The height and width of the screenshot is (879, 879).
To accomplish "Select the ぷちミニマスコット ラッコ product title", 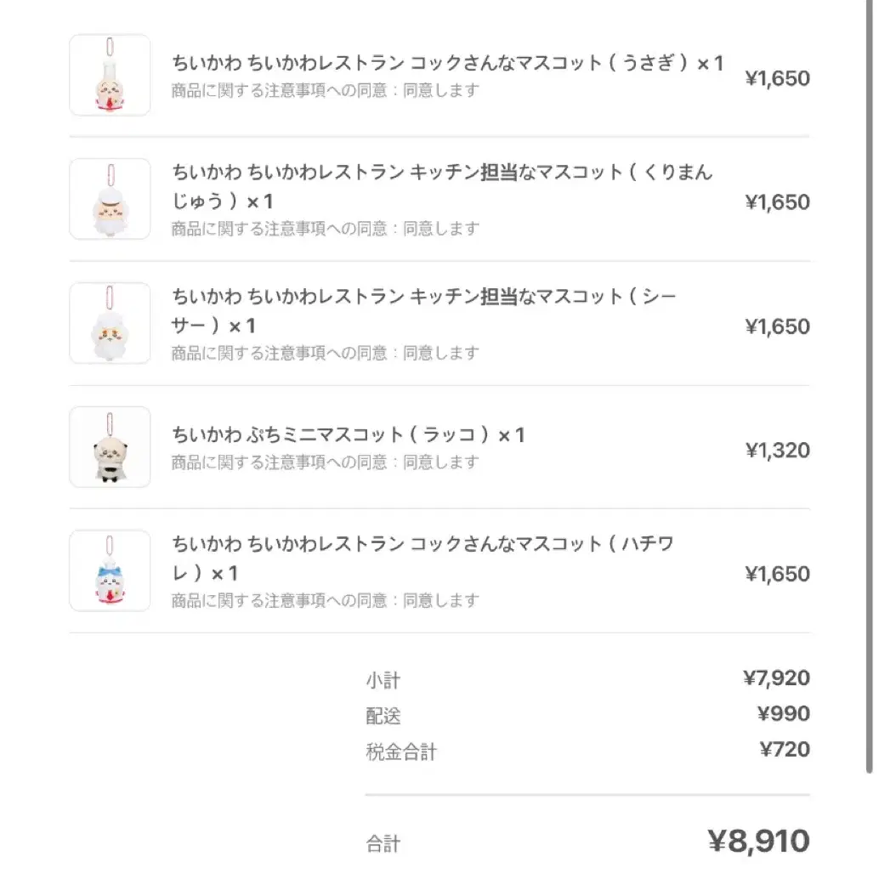I will 349,434.
